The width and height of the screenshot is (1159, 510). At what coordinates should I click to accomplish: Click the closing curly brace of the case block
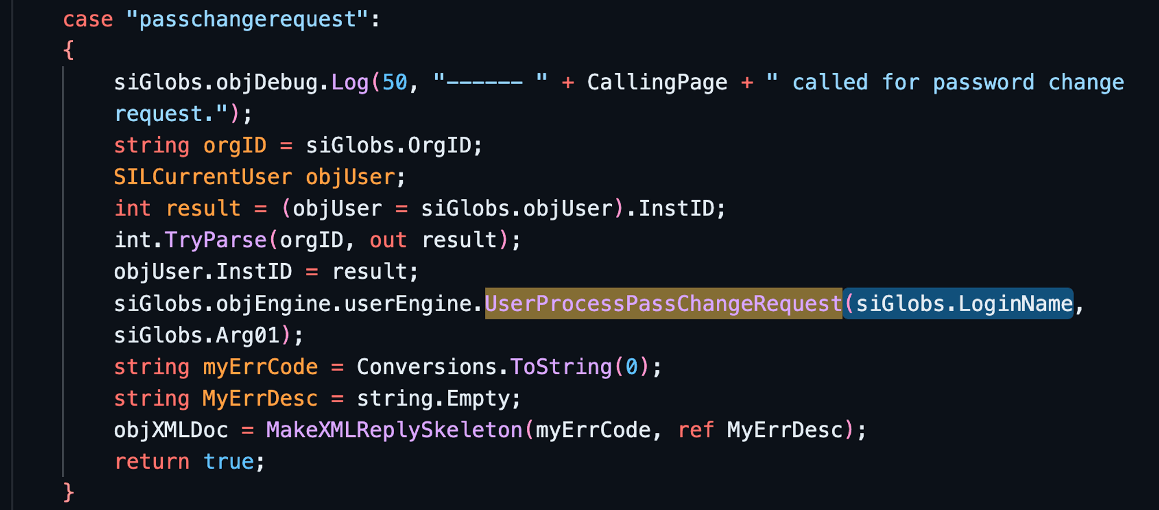68,492
